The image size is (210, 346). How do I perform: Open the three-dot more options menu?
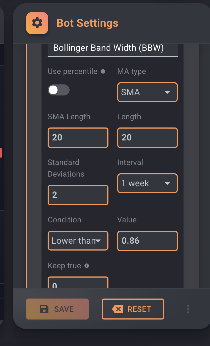pos(188,309)
